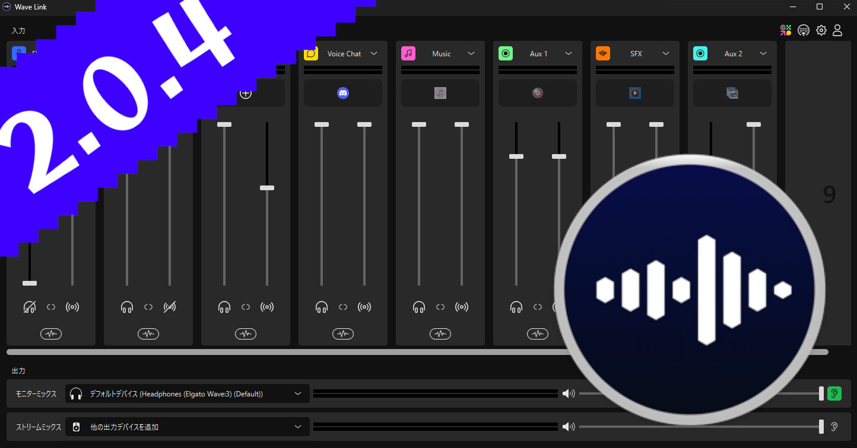Unmute the microphone's crossed-out headphone monitor toggle
The image size is (857, 448).
pyautogui.click(x=30, y=306)
